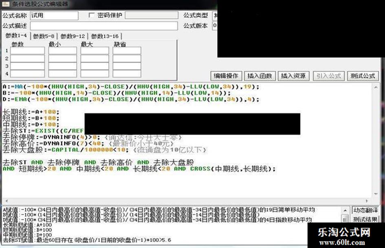Image resolution: width=385 pixels, height=248 pixels.
Task: Click the 引入公式 button
Action: point(329,76)
